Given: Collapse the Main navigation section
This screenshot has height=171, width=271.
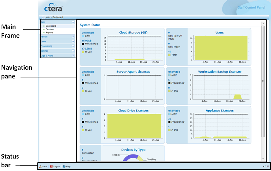Looking at the screenshot, I should 73,22.
